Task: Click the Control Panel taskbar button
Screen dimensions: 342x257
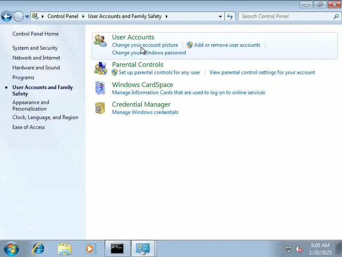Action: [143, 248]
